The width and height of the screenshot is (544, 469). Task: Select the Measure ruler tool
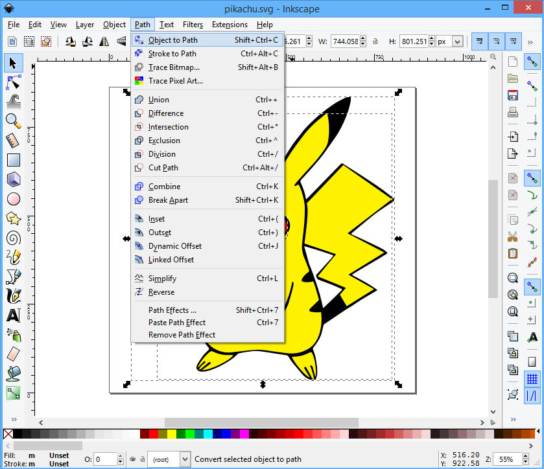[x=13, y=141]
